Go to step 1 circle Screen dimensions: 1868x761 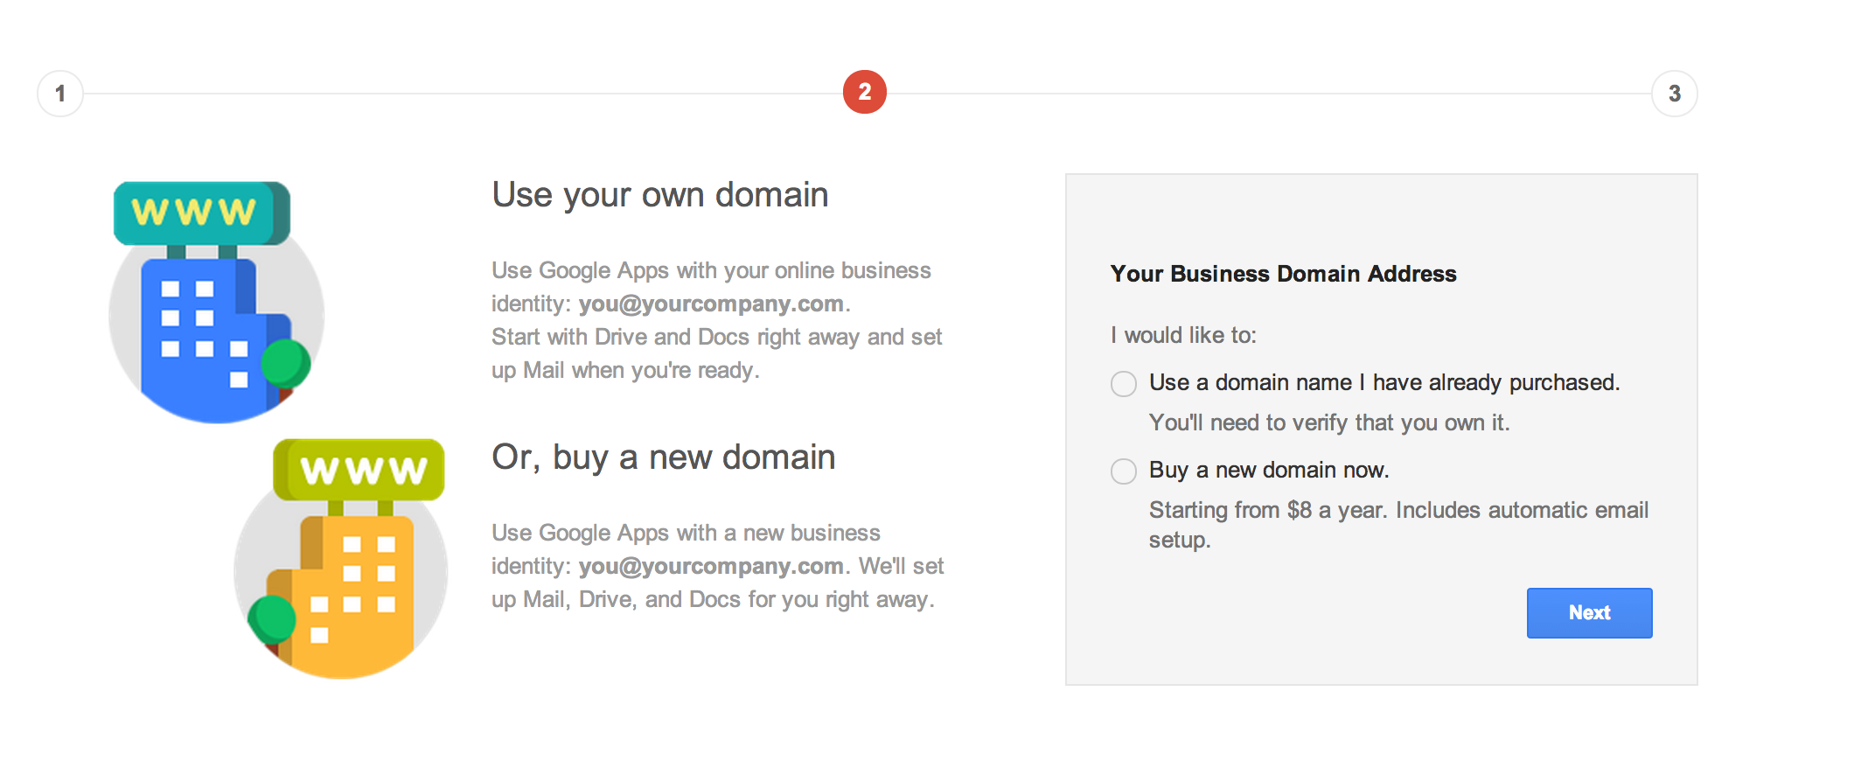coord(60,94)
